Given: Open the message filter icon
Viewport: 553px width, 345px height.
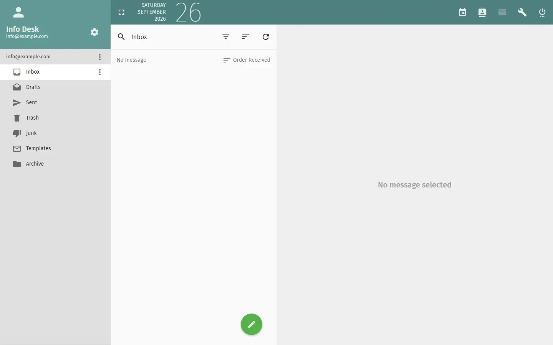Looking at the screenshot, I should pos(226,37).
